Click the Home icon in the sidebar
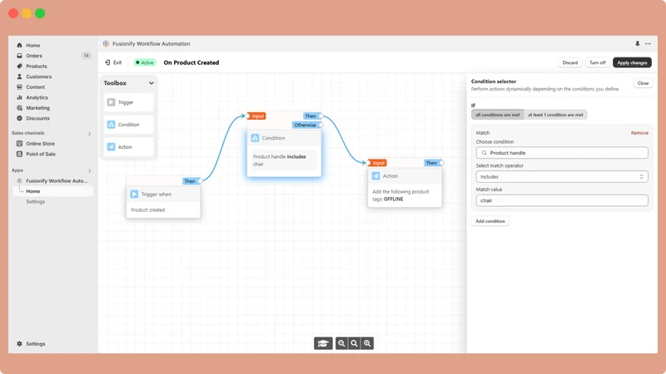666x374 pixels. pyautogui.click(x=19, y=45)
